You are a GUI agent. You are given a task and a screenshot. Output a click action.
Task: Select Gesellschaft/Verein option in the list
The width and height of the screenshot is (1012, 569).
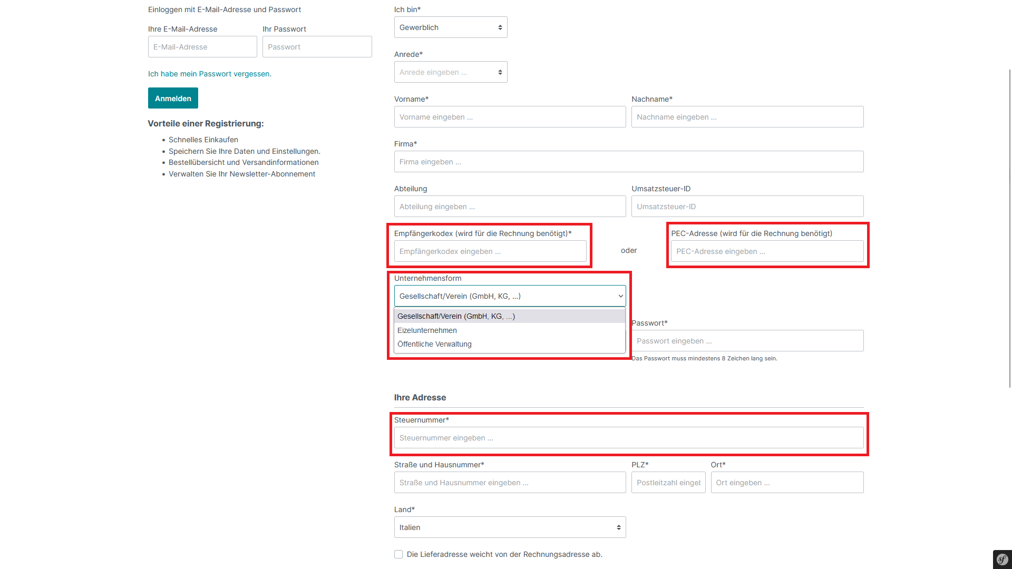pyautogui.click(x=510, y=316)
